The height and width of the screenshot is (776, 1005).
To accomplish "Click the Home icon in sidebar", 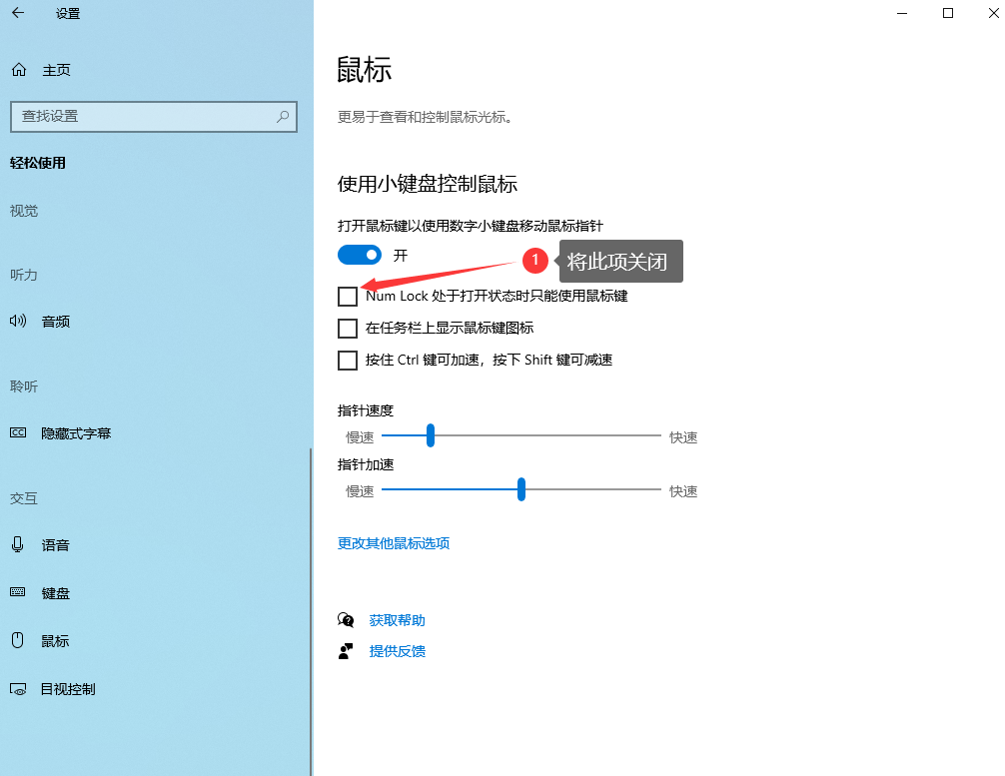I will (18, 70).
